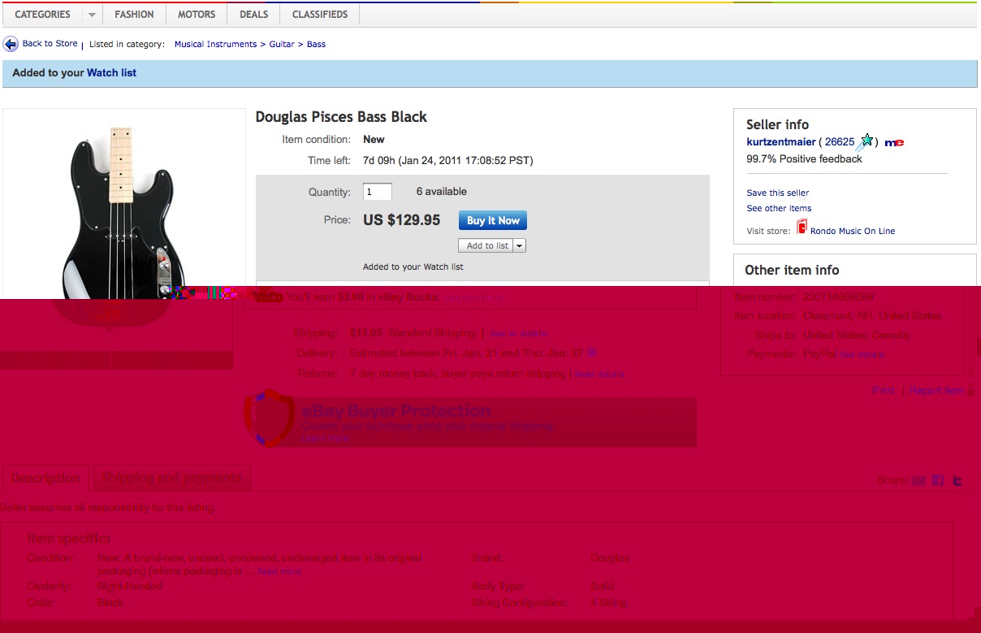Click the price text 'US $129.95'

click(402, 220)
